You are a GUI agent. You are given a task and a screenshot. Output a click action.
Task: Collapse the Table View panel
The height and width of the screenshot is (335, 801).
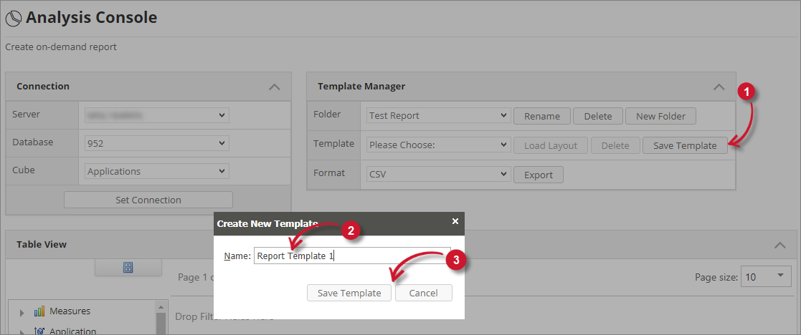click(780, 245)
